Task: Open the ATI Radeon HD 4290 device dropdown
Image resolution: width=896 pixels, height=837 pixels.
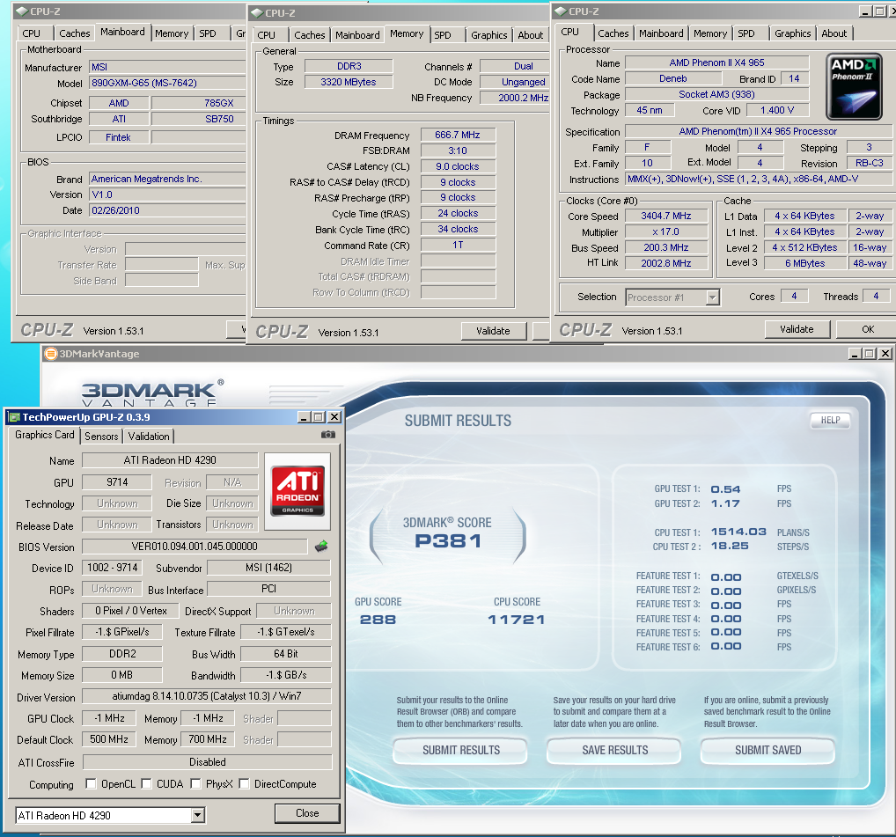Action: [198, 815]
